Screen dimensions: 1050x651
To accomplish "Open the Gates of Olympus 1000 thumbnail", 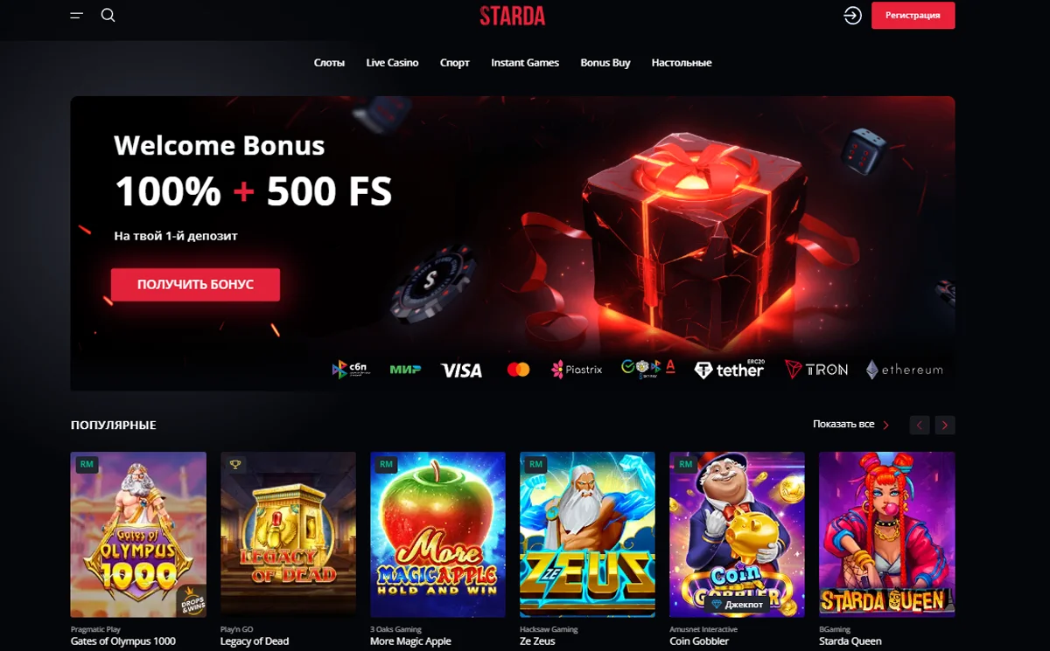I will click(x=138, y=535).
